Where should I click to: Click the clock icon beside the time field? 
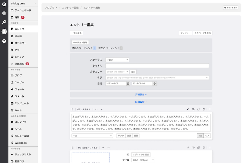(155, 84)
